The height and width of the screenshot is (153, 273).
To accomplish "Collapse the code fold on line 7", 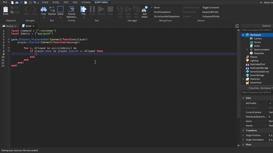I will 9,48.
